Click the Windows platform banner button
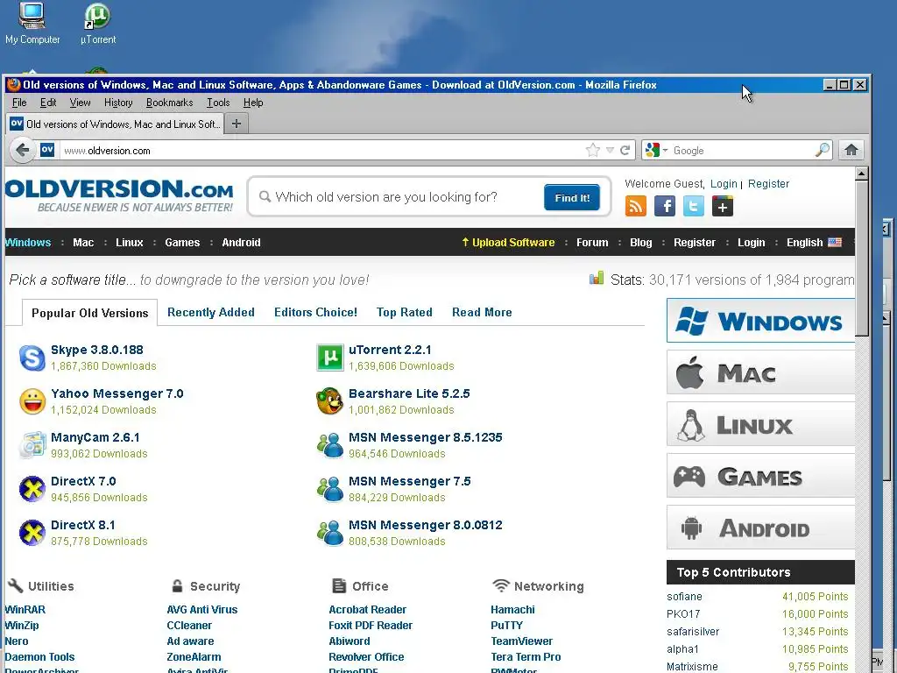 761,321
